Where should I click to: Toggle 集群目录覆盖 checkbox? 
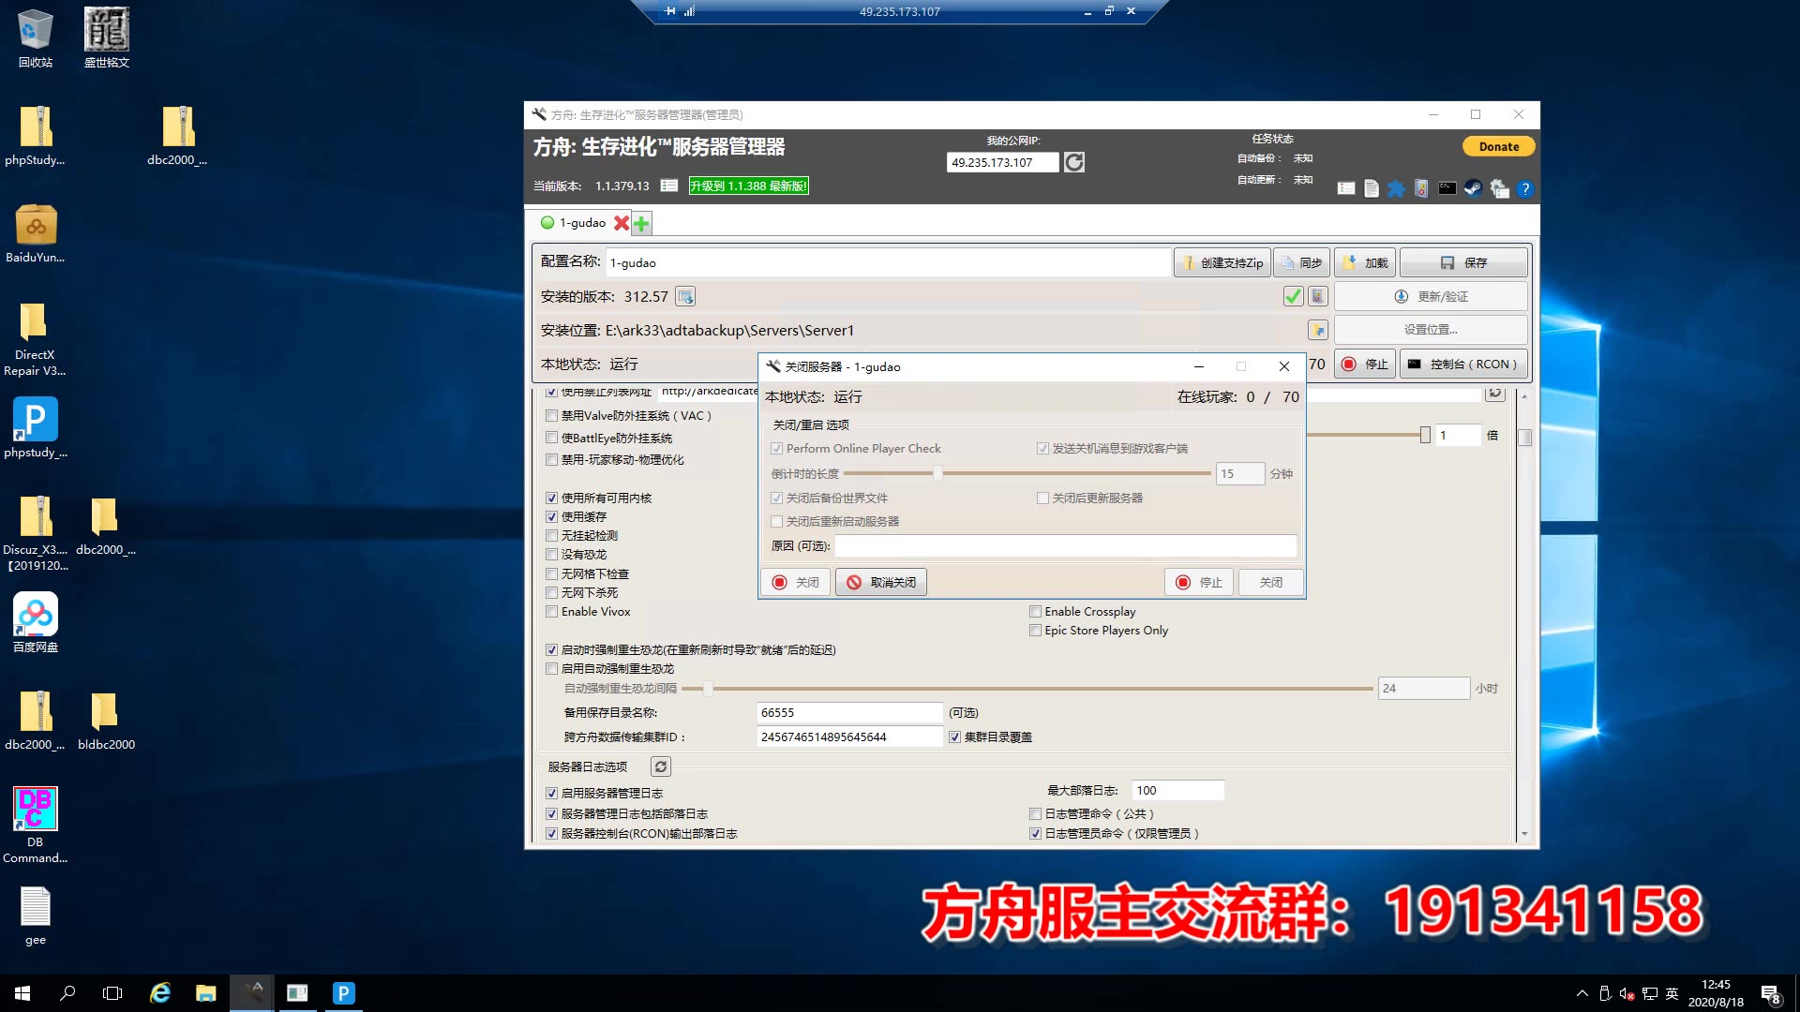tap(955, 737)
